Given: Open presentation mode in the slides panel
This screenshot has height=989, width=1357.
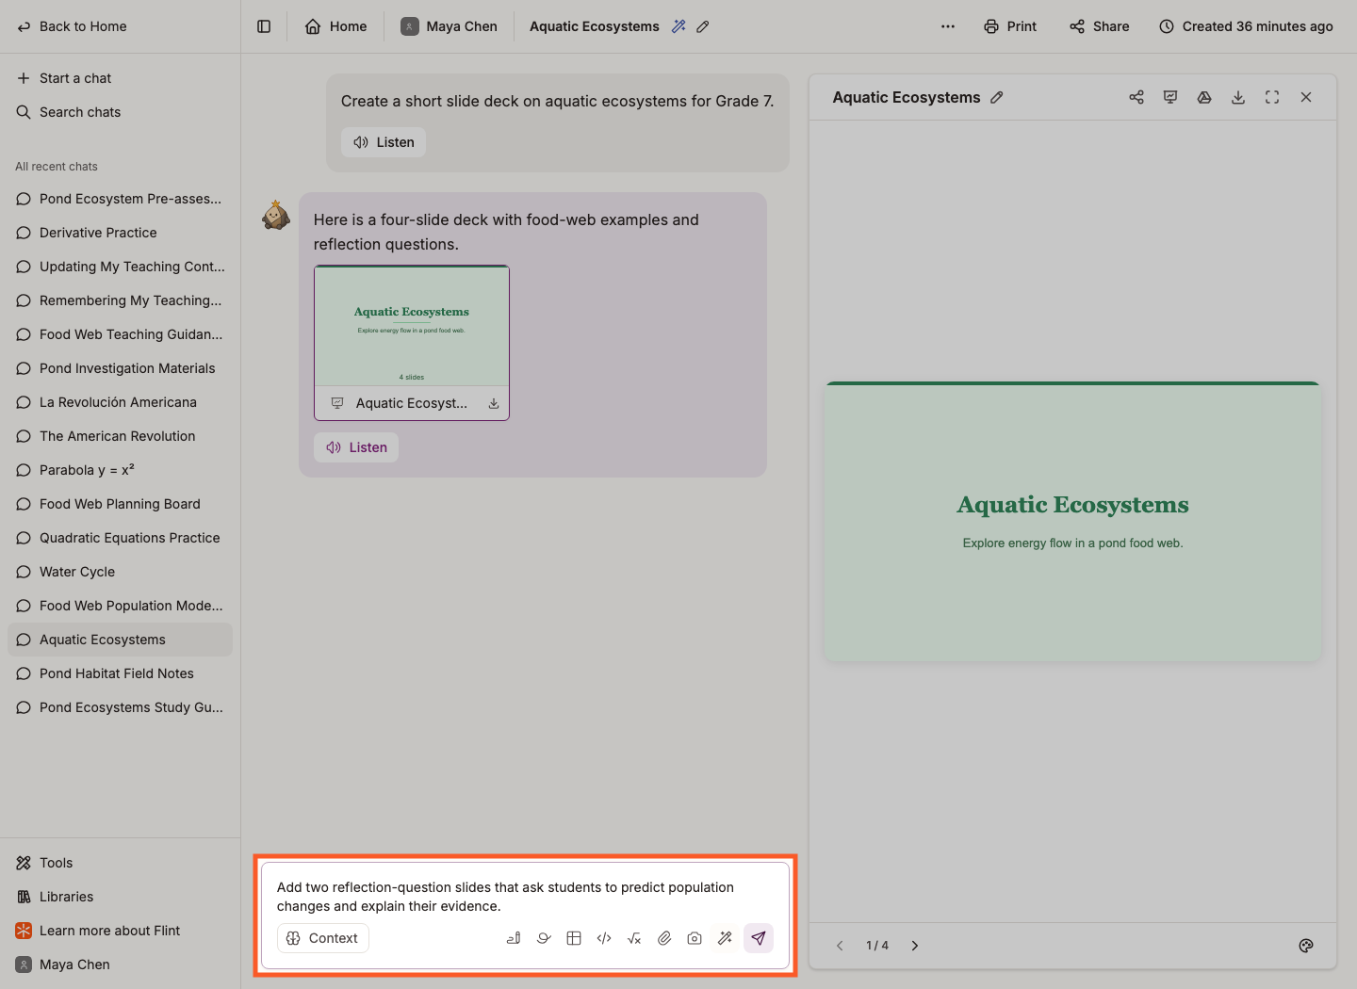Looking at the screenshot, I should pos(1170,97).
